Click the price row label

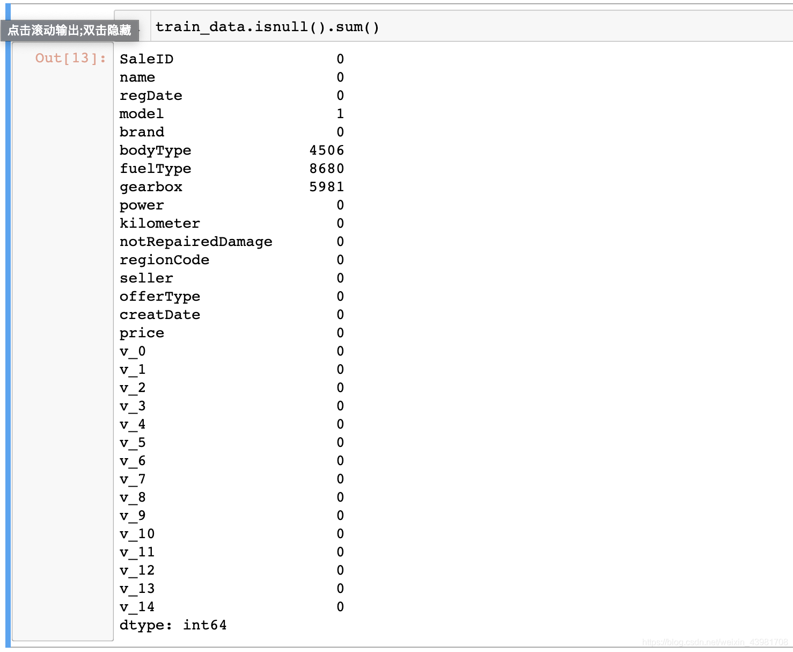[142, 333]
